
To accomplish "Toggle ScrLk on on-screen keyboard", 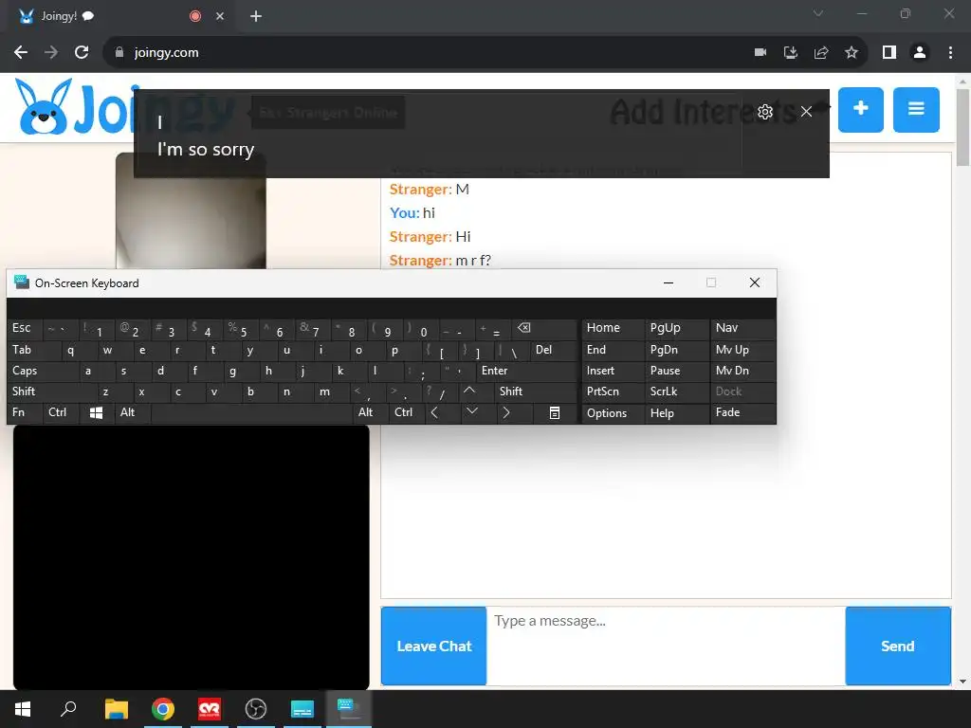I will coord(677,391).
